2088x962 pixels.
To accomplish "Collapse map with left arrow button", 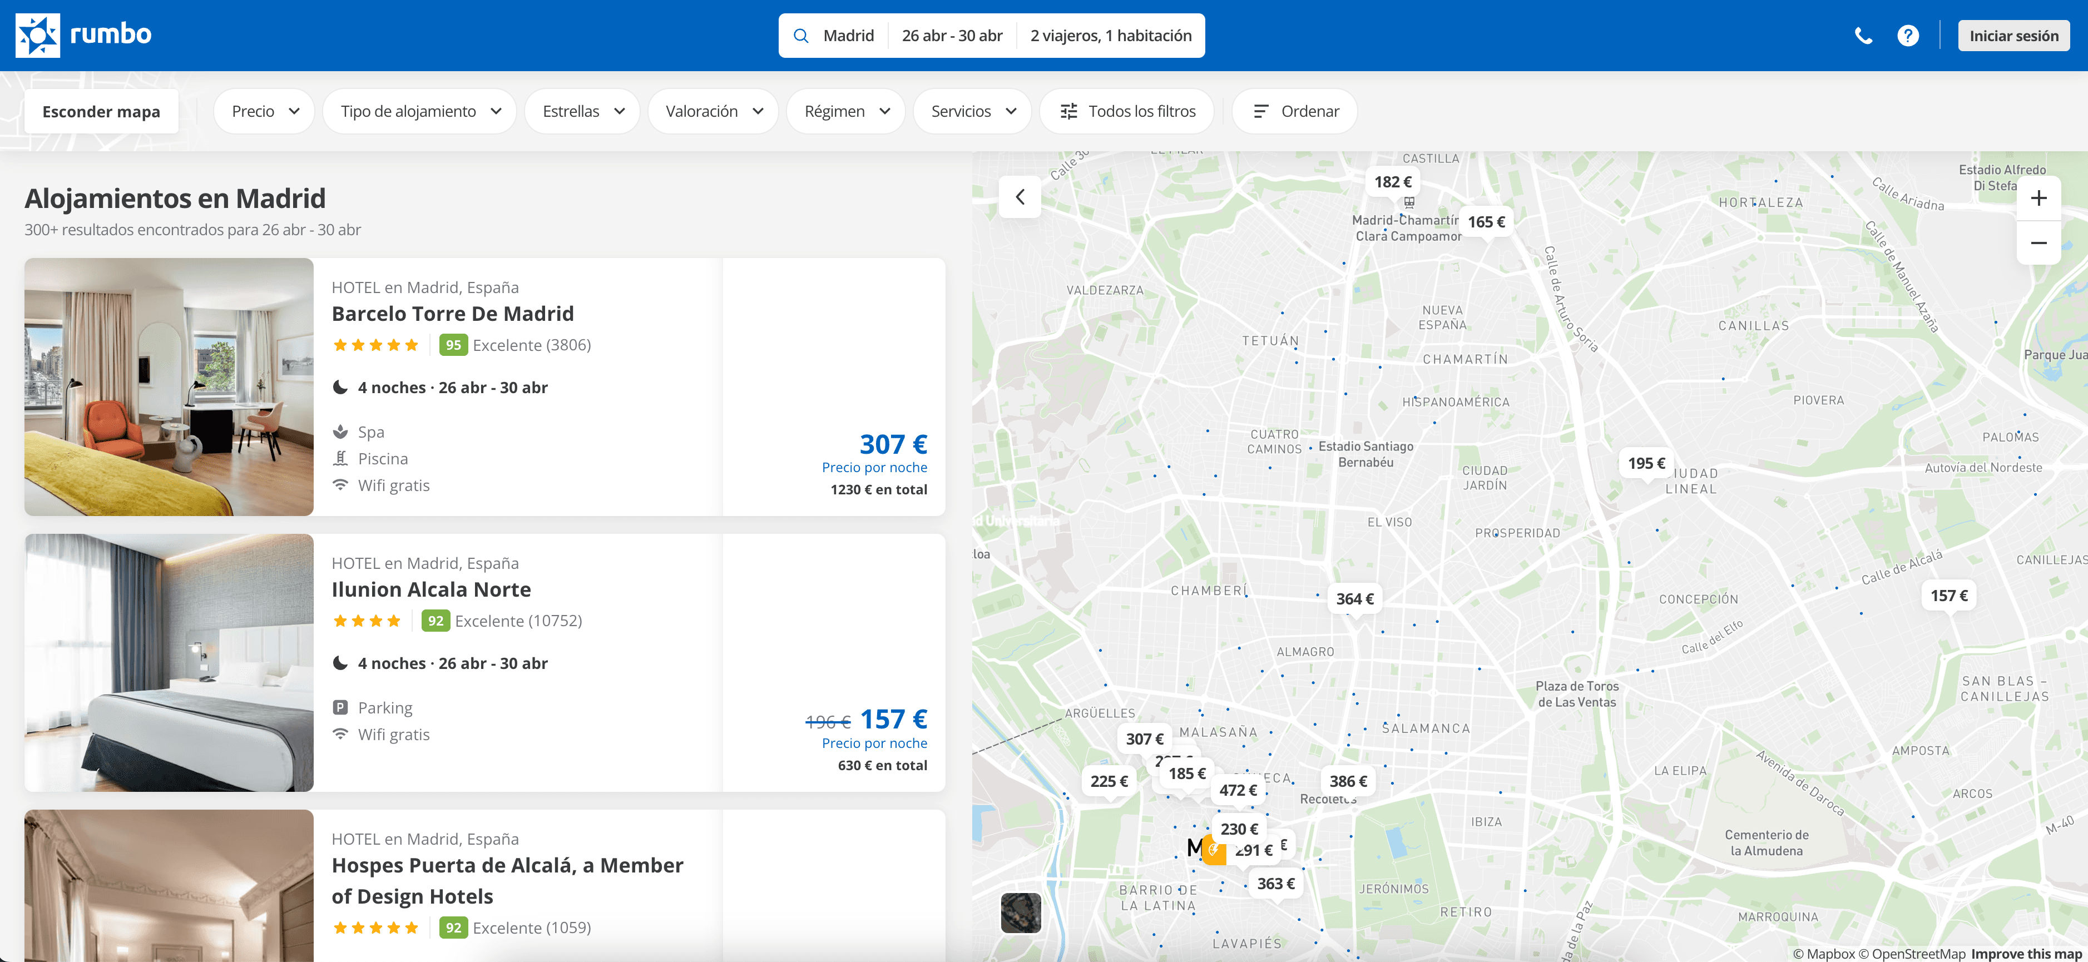I will (x=1020, y=197).
